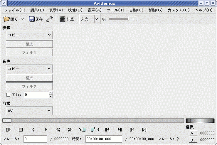This screenshot has width=217, height=145.
Task: Open settings with the wrench icon
Action: pos(49,19)
